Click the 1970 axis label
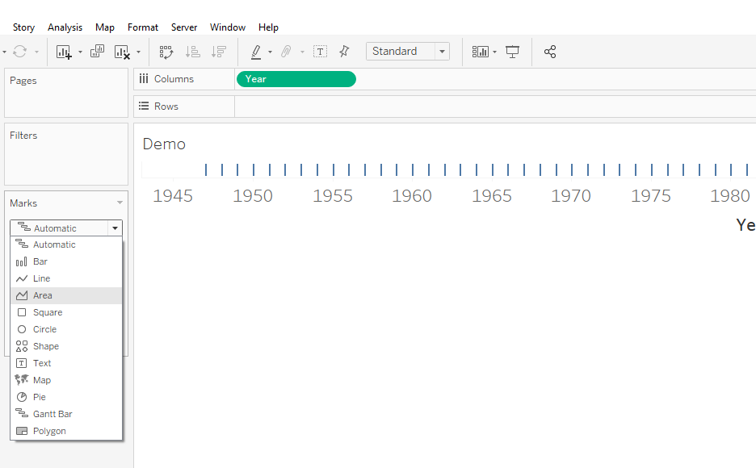The width and height of the screenshot is (756, 468). (x=571, y=196)
